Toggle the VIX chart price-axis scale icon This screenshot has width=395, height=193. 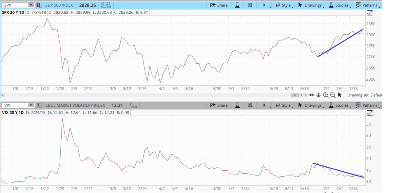(x=370, y=113)
